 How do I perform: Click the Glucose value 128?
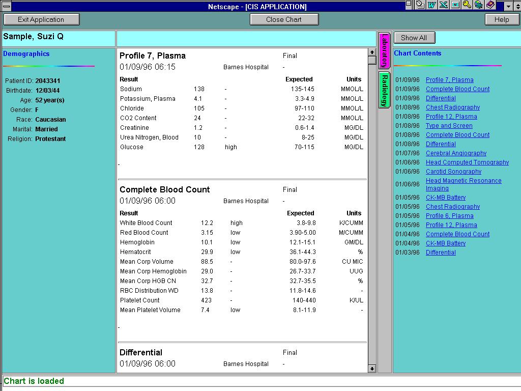[199, 147]
